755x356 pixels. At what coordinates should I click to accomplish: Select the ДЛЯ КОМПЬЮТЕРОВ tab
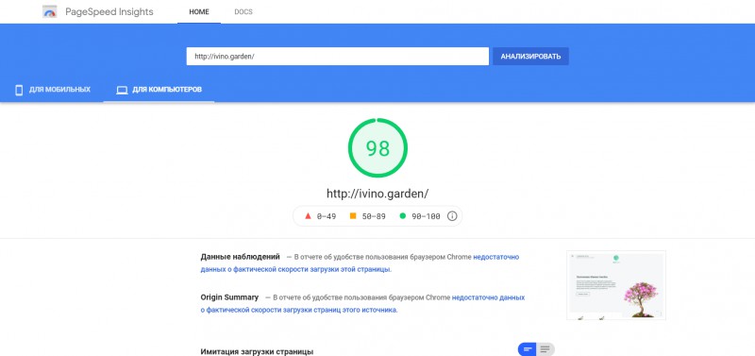159,90
